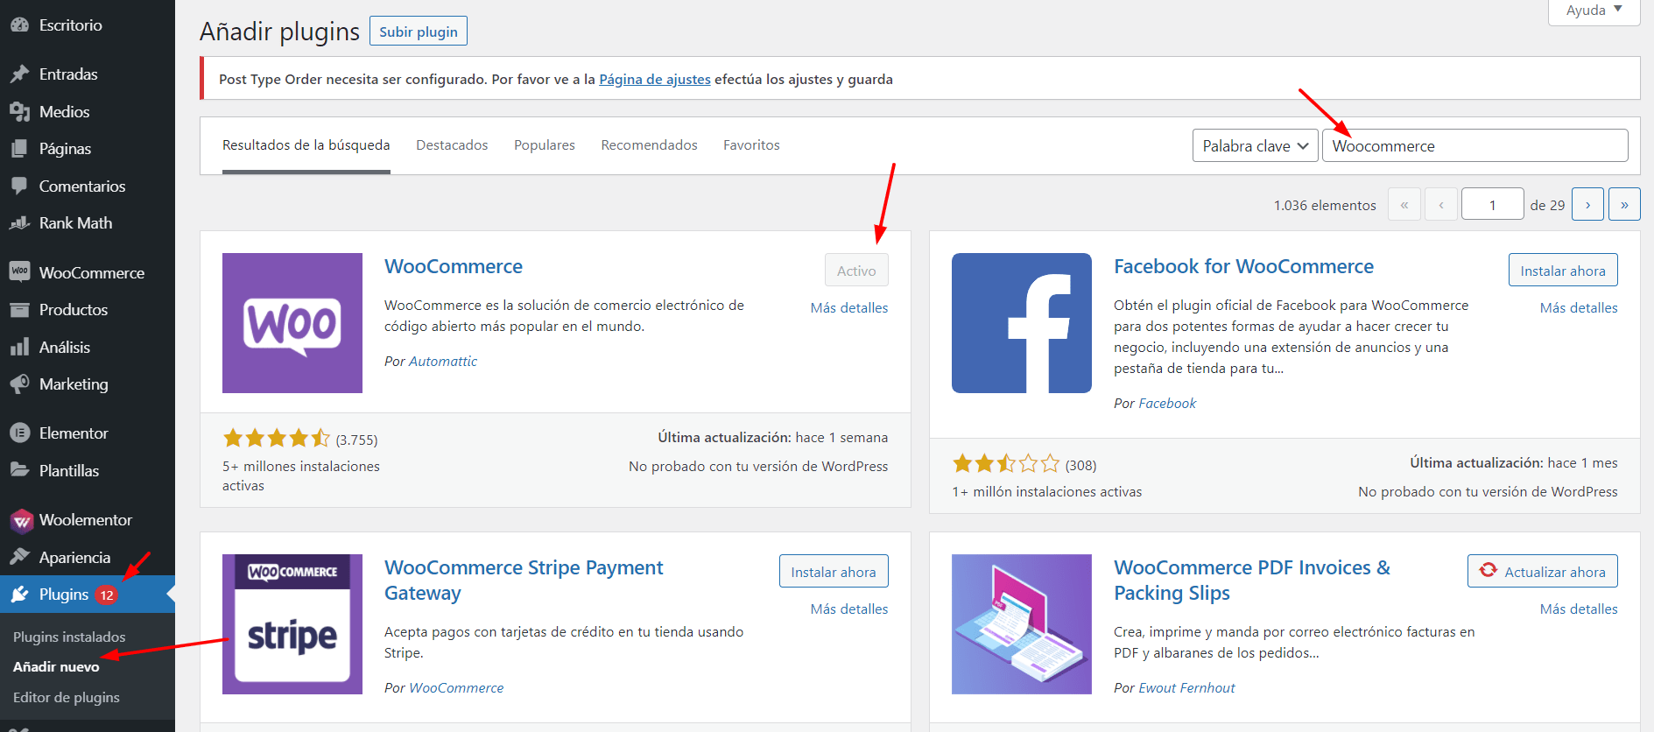Go to last page of results
The image size is (1654, 732).
1624,205
